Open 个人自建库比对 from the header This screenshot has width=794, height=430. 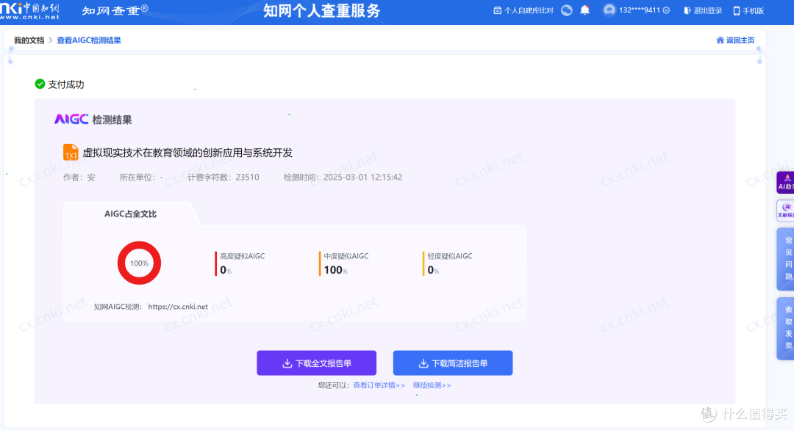(x=523, y=10)
